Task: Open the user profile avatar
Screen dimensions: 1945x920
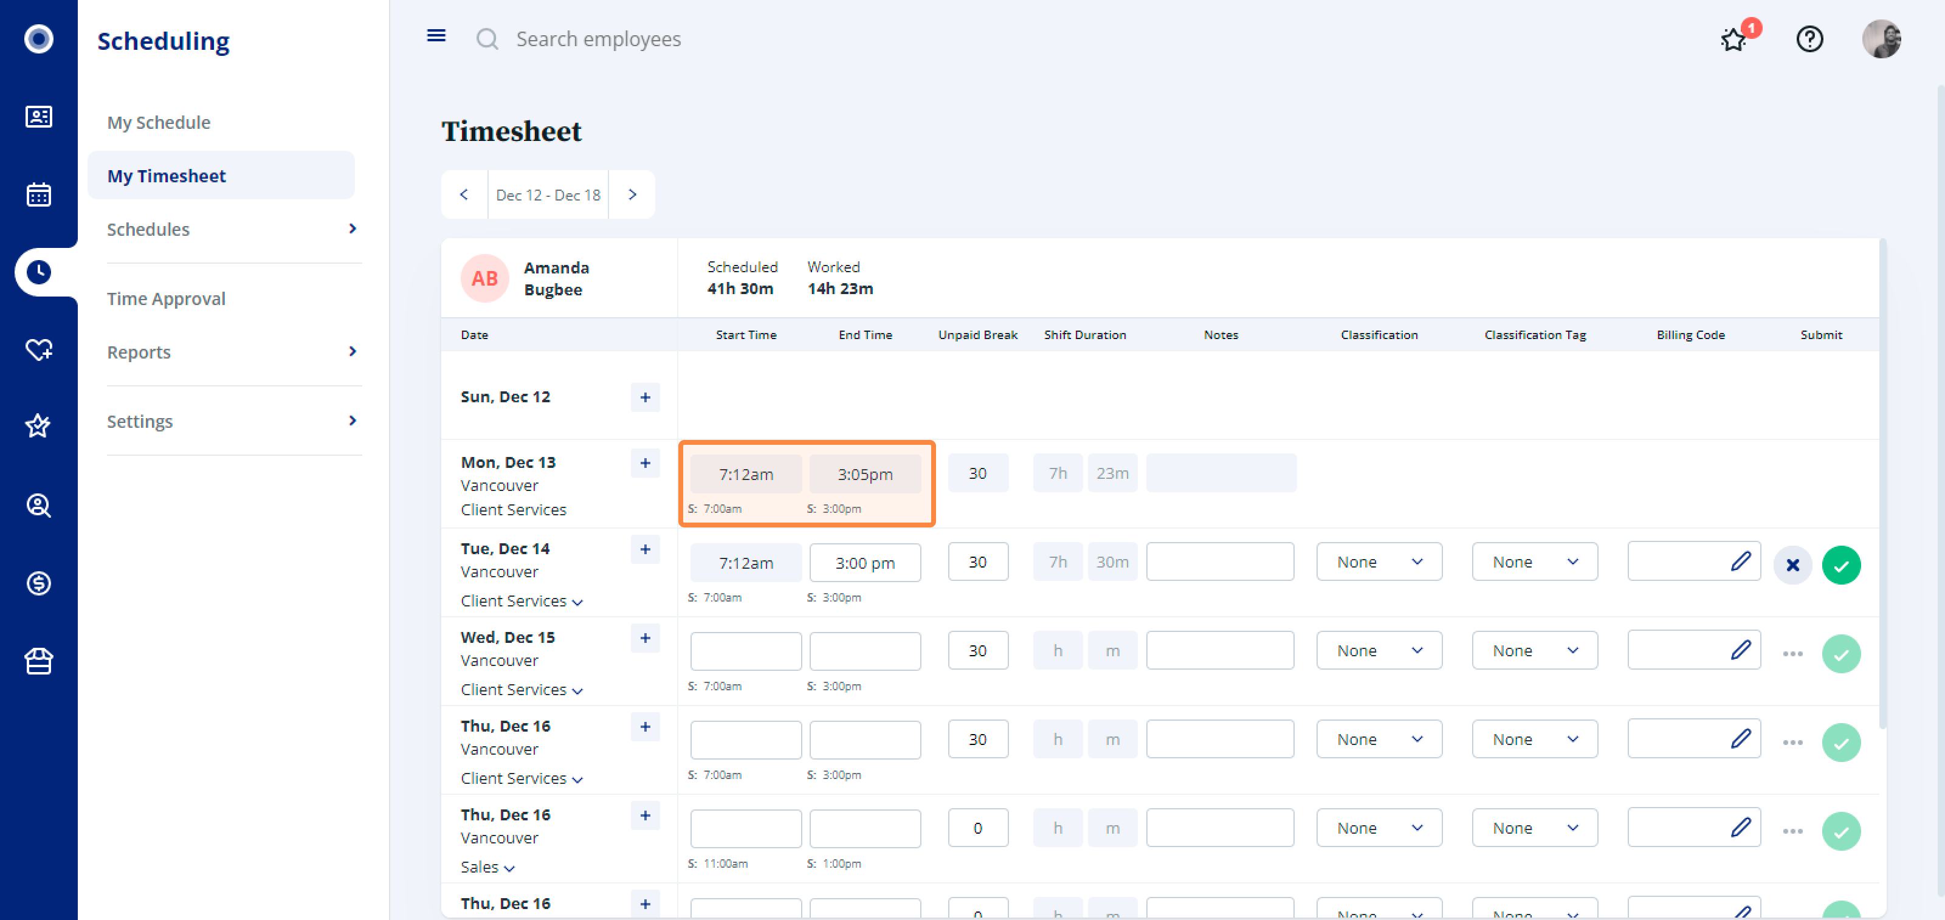Action: point(1881,38)
